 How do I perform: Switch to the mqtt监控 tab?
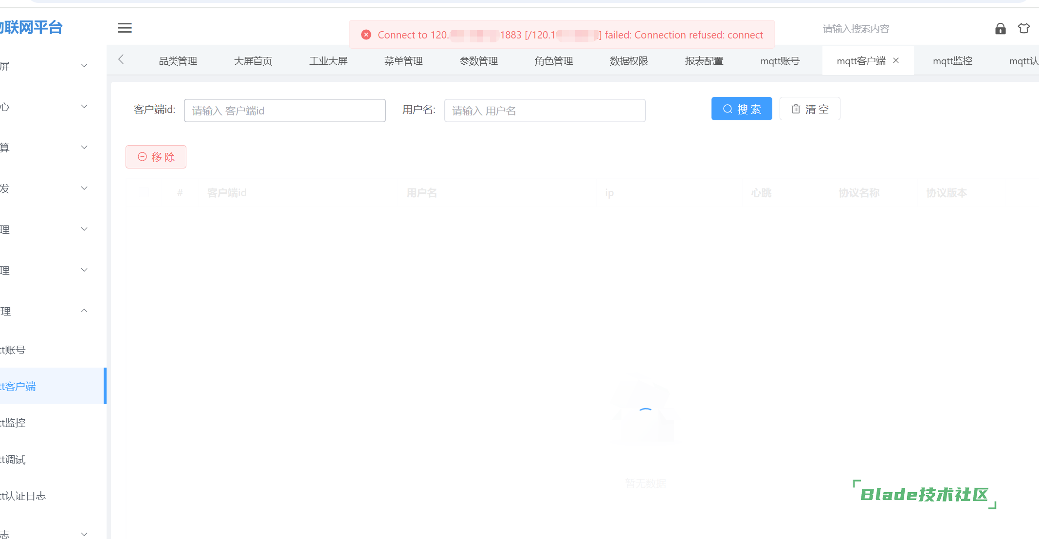[x=953, y=61]
